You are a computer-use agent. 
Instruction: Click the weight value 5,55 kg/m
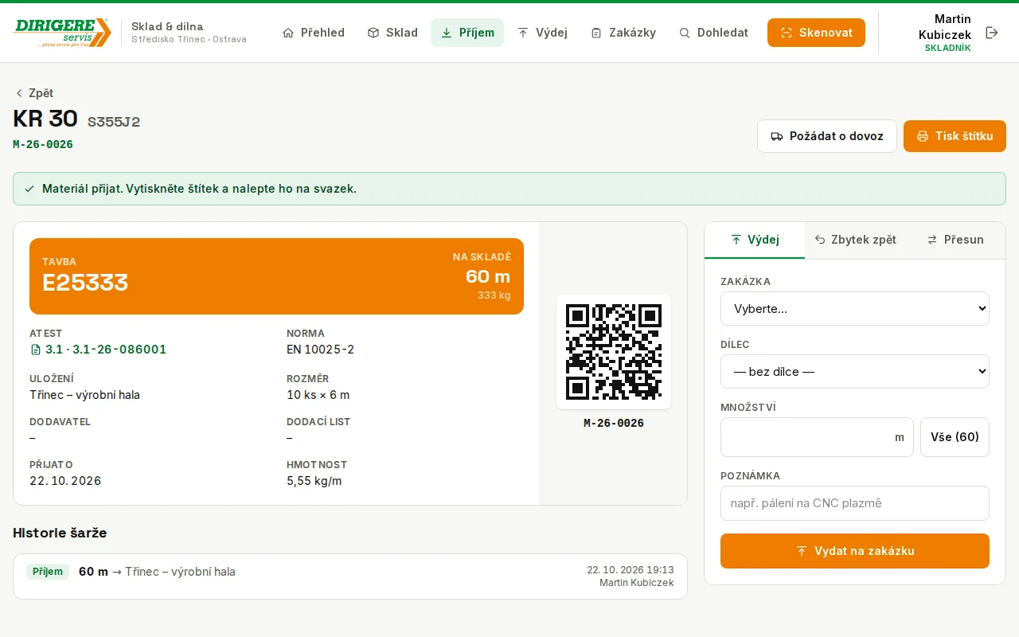click(x=314, y=481)
